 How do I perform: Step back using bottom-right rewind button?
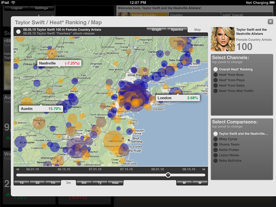click(184, 183)
